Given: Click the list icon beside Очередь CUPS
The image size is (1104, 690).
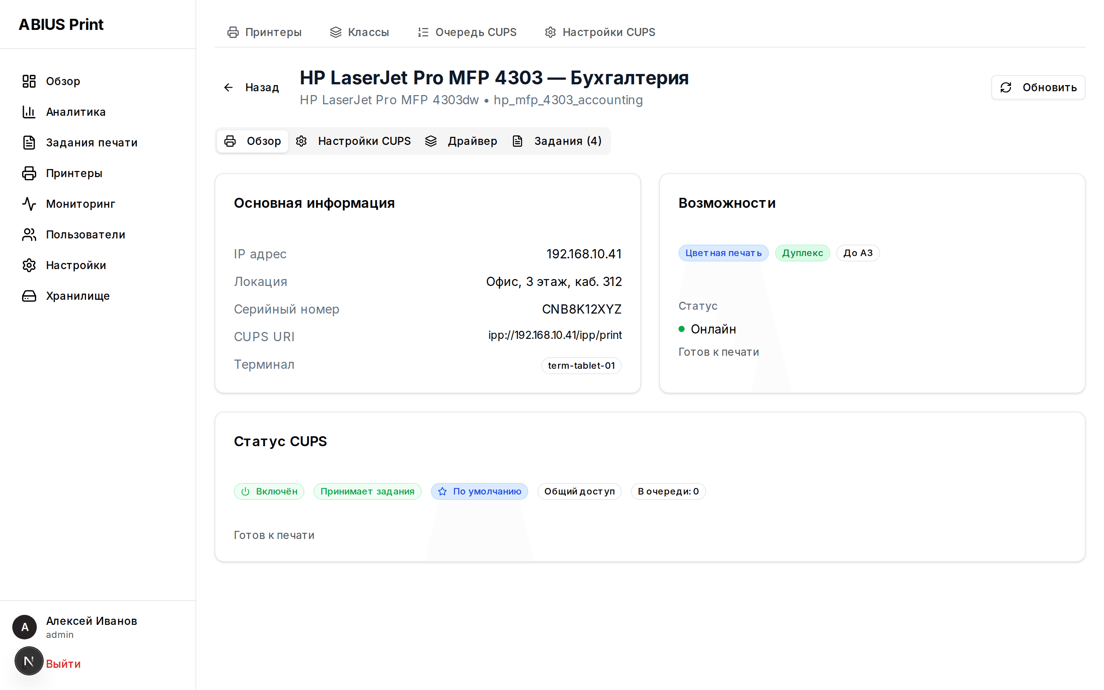Looking at the screenshot, I should [x=423, y=32].
